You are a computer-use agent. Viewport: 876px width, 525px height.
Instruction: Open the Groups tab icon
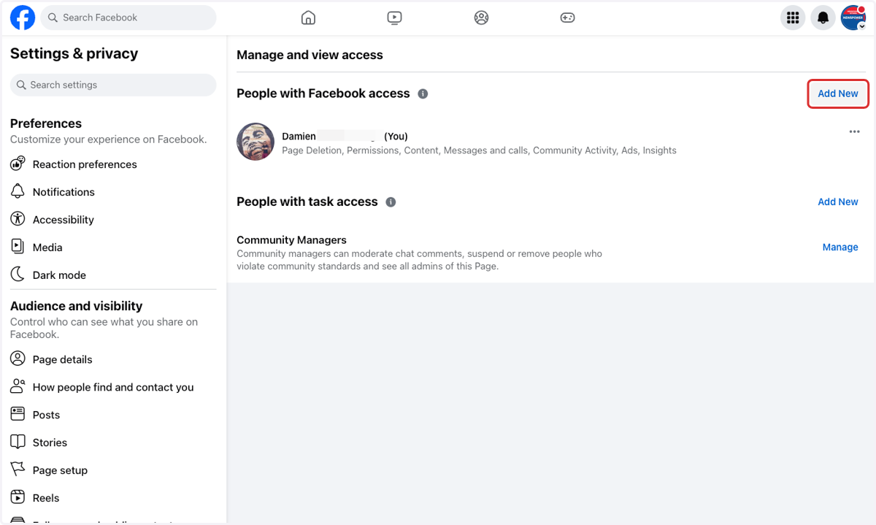point(481,18)
